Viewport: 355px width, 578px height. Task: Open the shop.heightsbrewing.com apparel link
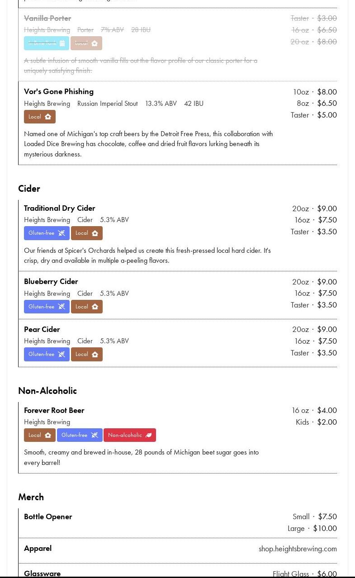click(x=298, y=549)
